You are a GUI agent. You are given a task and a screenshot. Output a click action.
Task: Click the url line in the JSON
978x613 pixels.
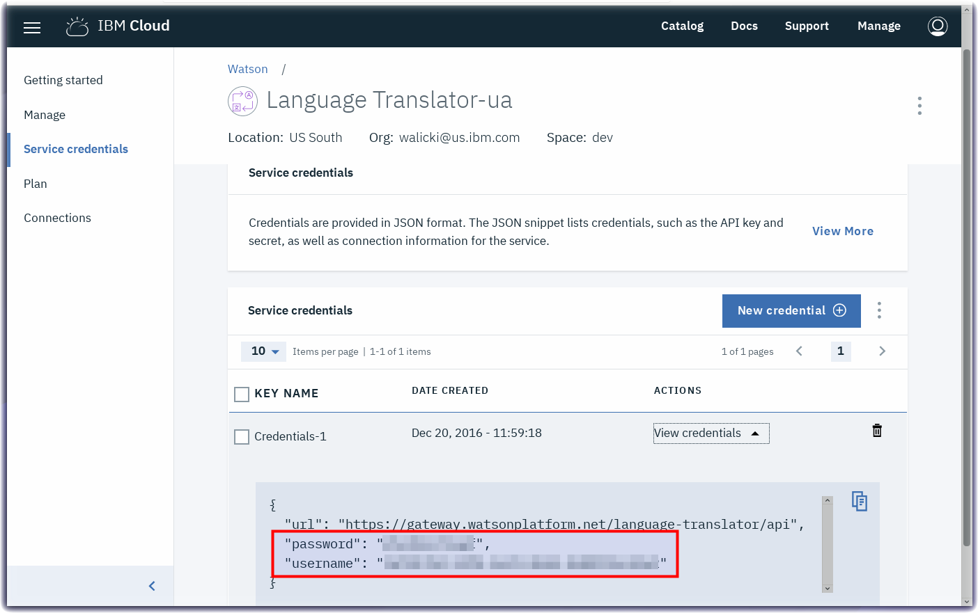(x=545, y=525)
